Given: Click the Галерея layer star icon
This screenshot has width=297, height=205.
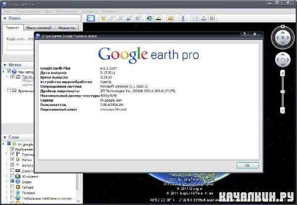Looking at the screenshot, I should [x=18, y=193].
